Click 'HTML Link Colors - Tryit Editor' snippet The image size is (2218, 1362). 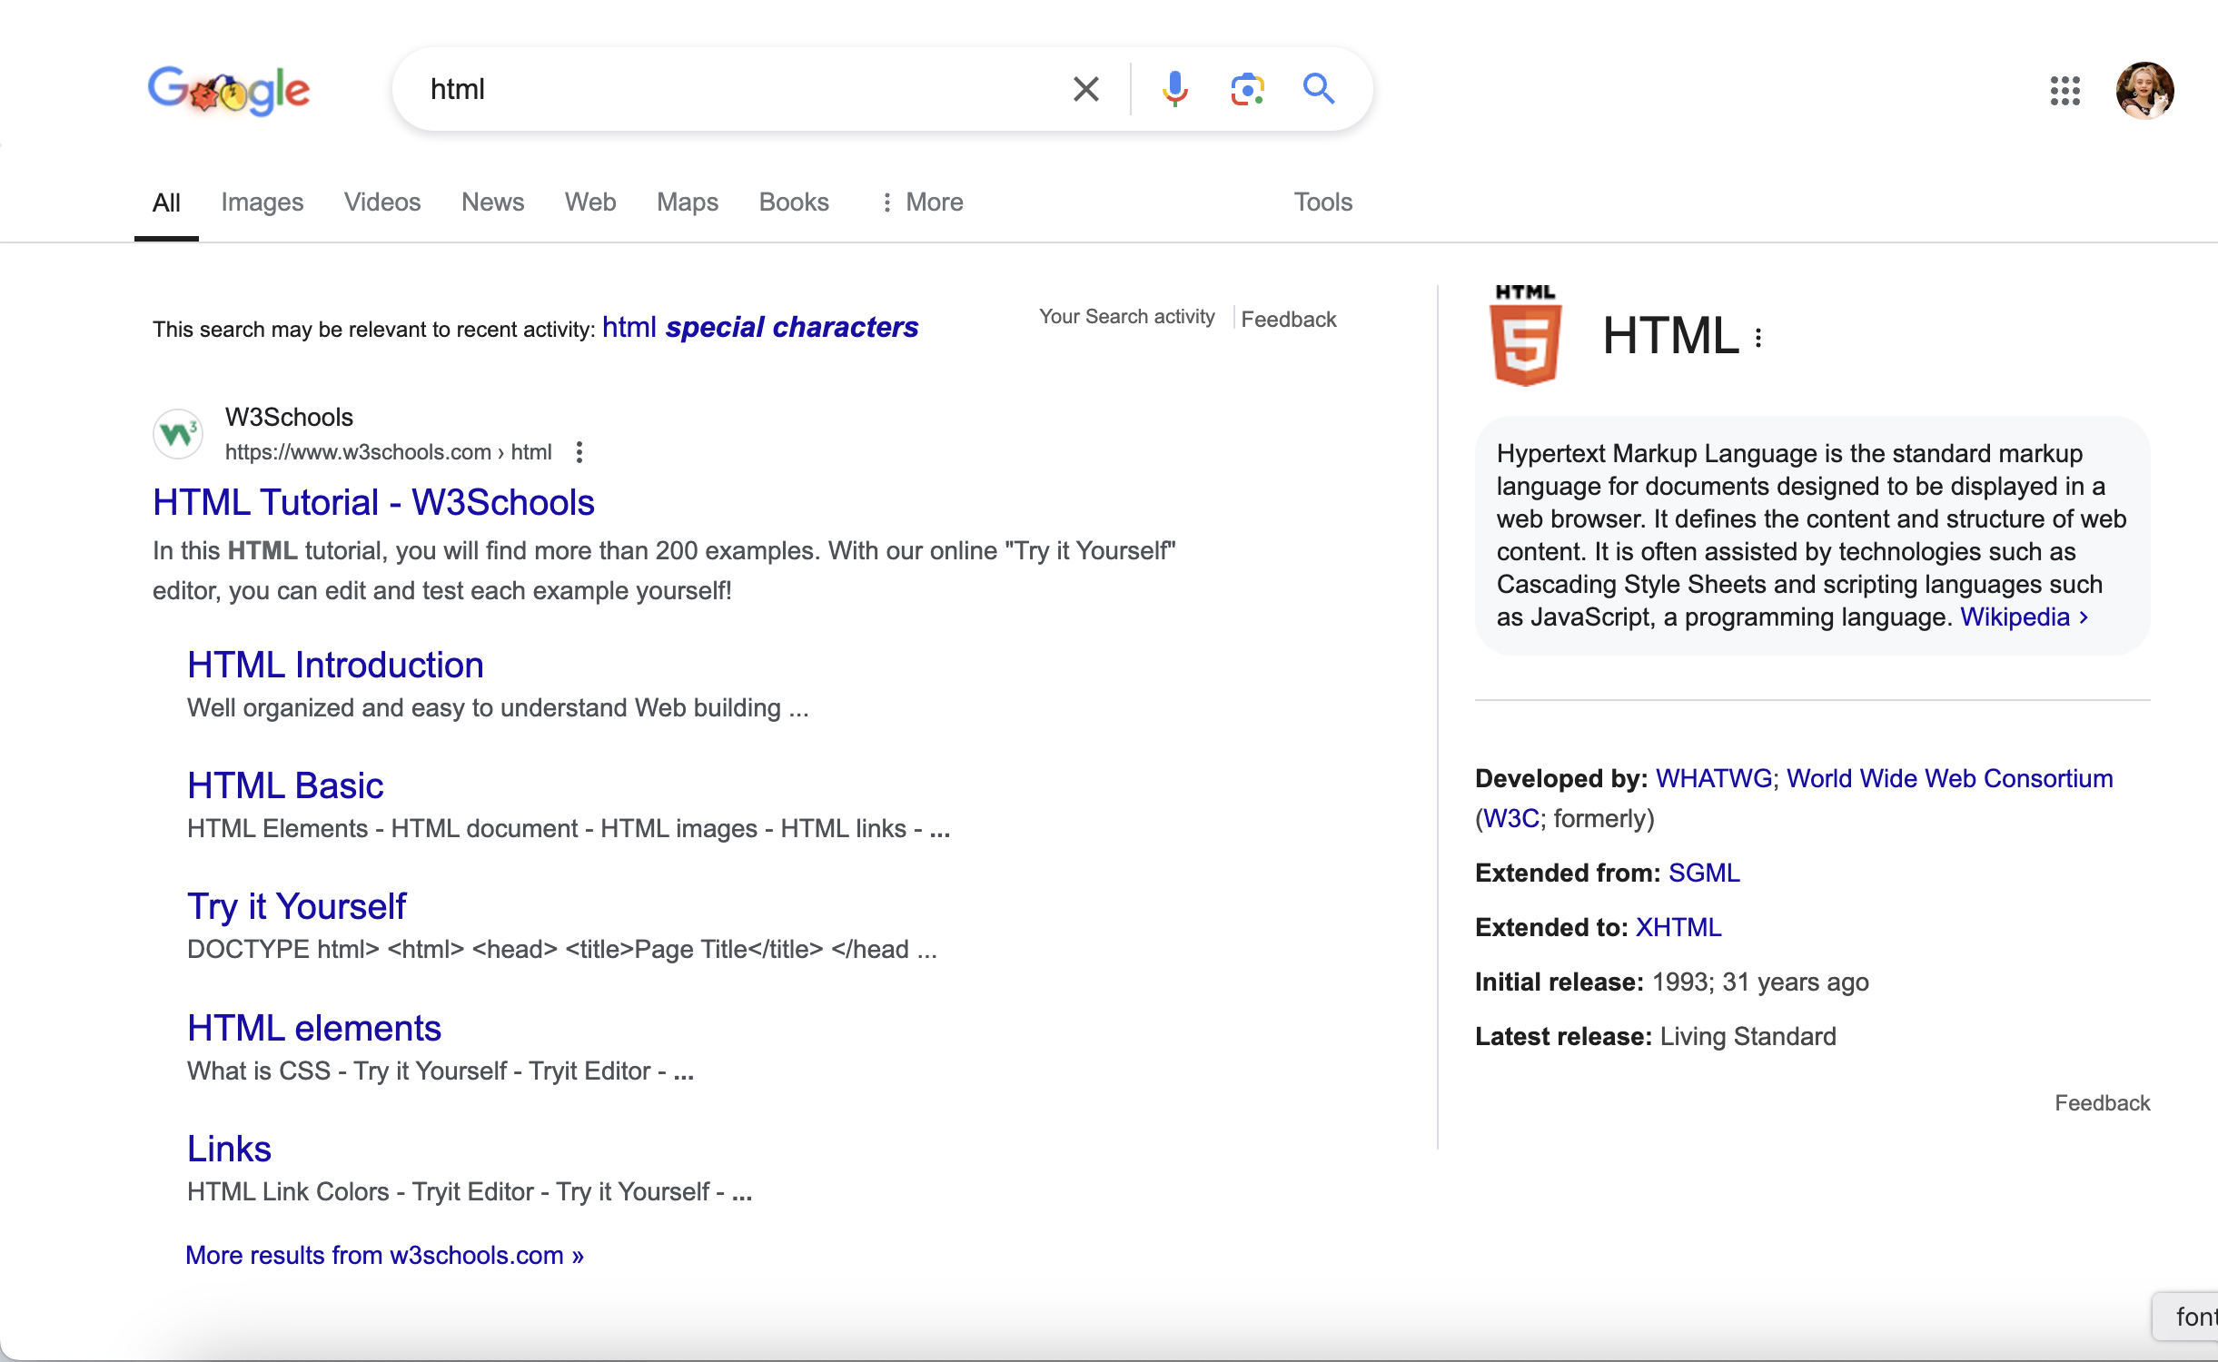(x=470, y=1192)
